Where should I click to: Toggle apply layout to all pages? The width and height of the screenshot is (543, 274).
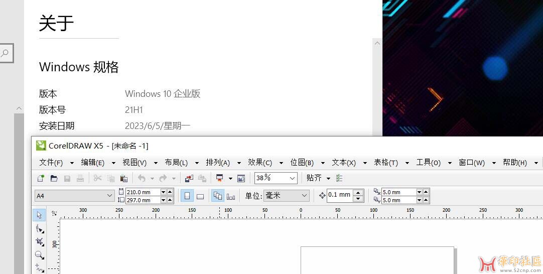point(217,196)
